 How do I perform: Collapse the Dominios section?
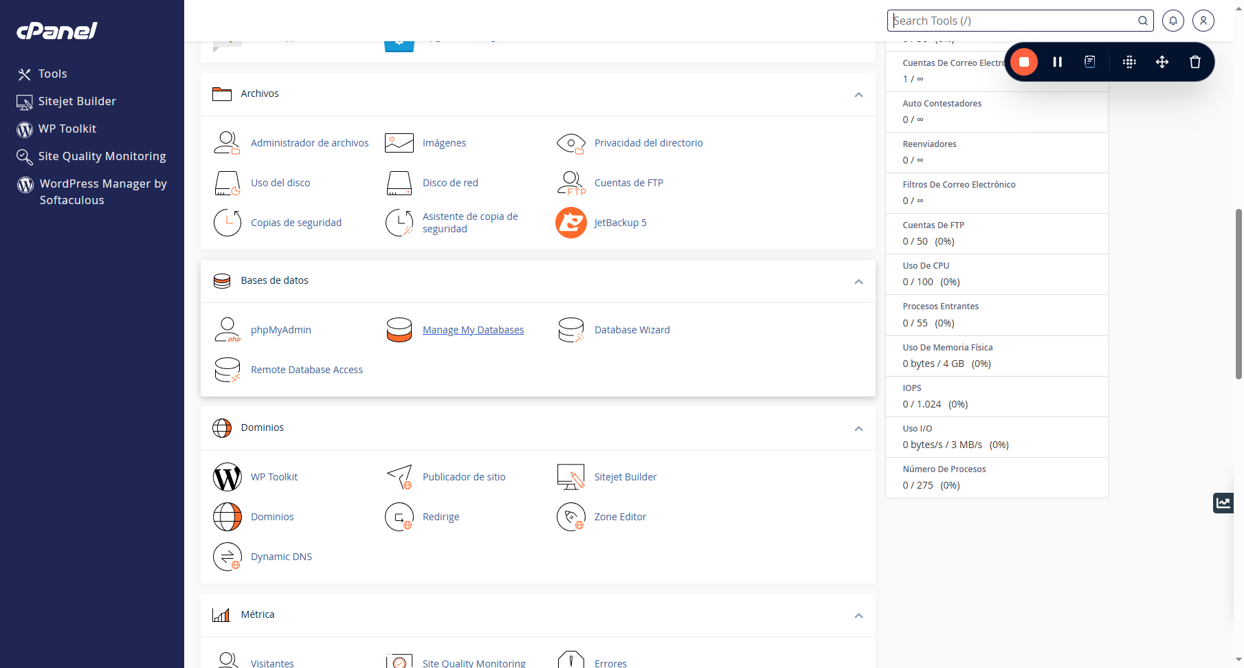[x=858, y=429]
